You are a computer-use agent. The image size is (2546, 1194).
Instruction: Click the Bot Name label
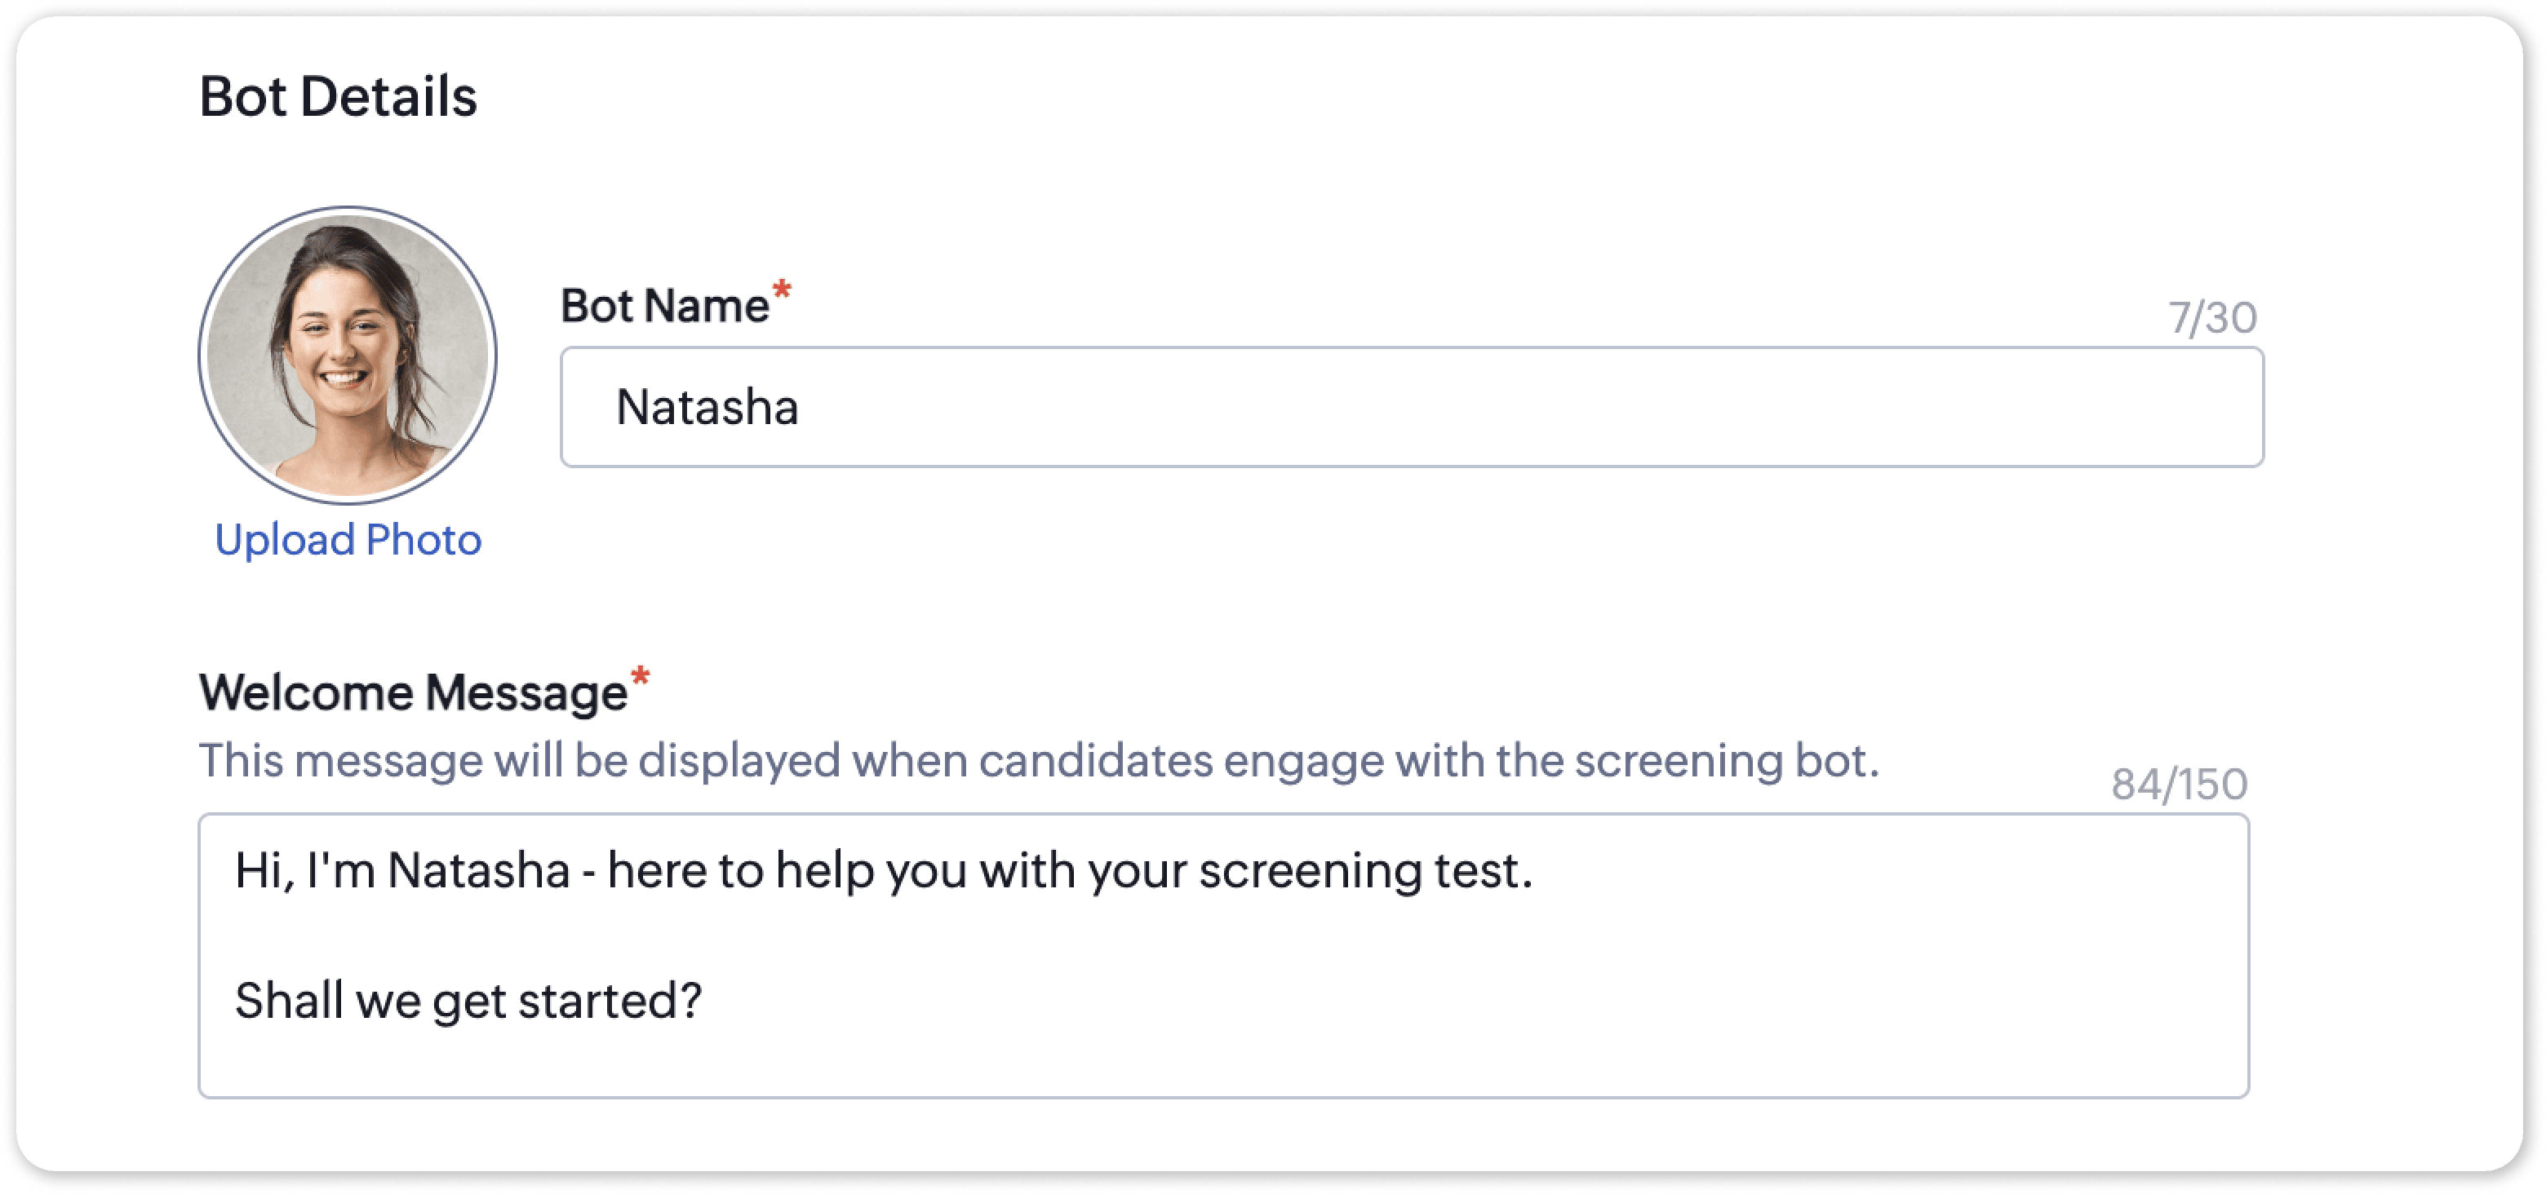tap(665, 306)
